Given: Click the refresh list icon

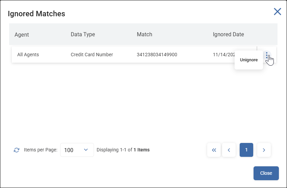Looking at the screenshot, I should pyautogui.click(x=17, y=150).
